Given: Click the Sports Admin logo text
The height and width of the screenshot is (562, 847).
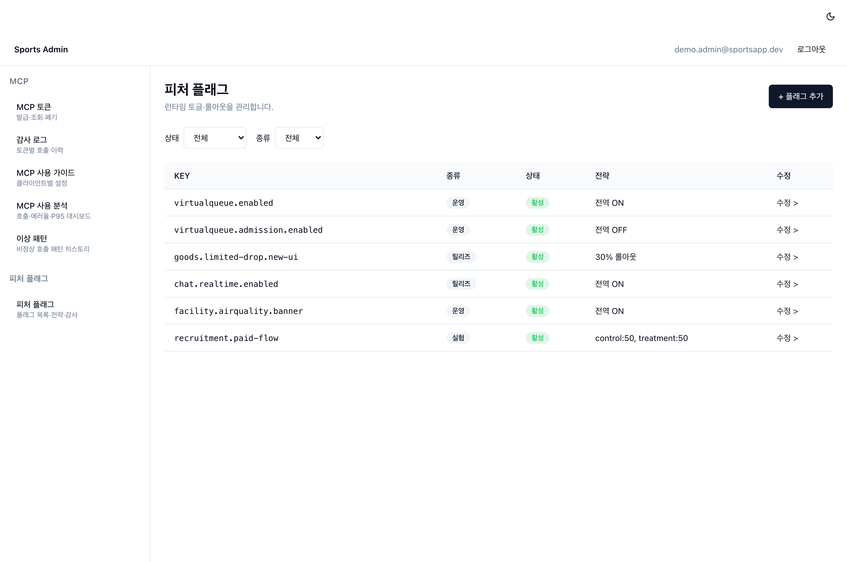Looking at the screenshot, I should pyautogui.click(x=41, y=49).
